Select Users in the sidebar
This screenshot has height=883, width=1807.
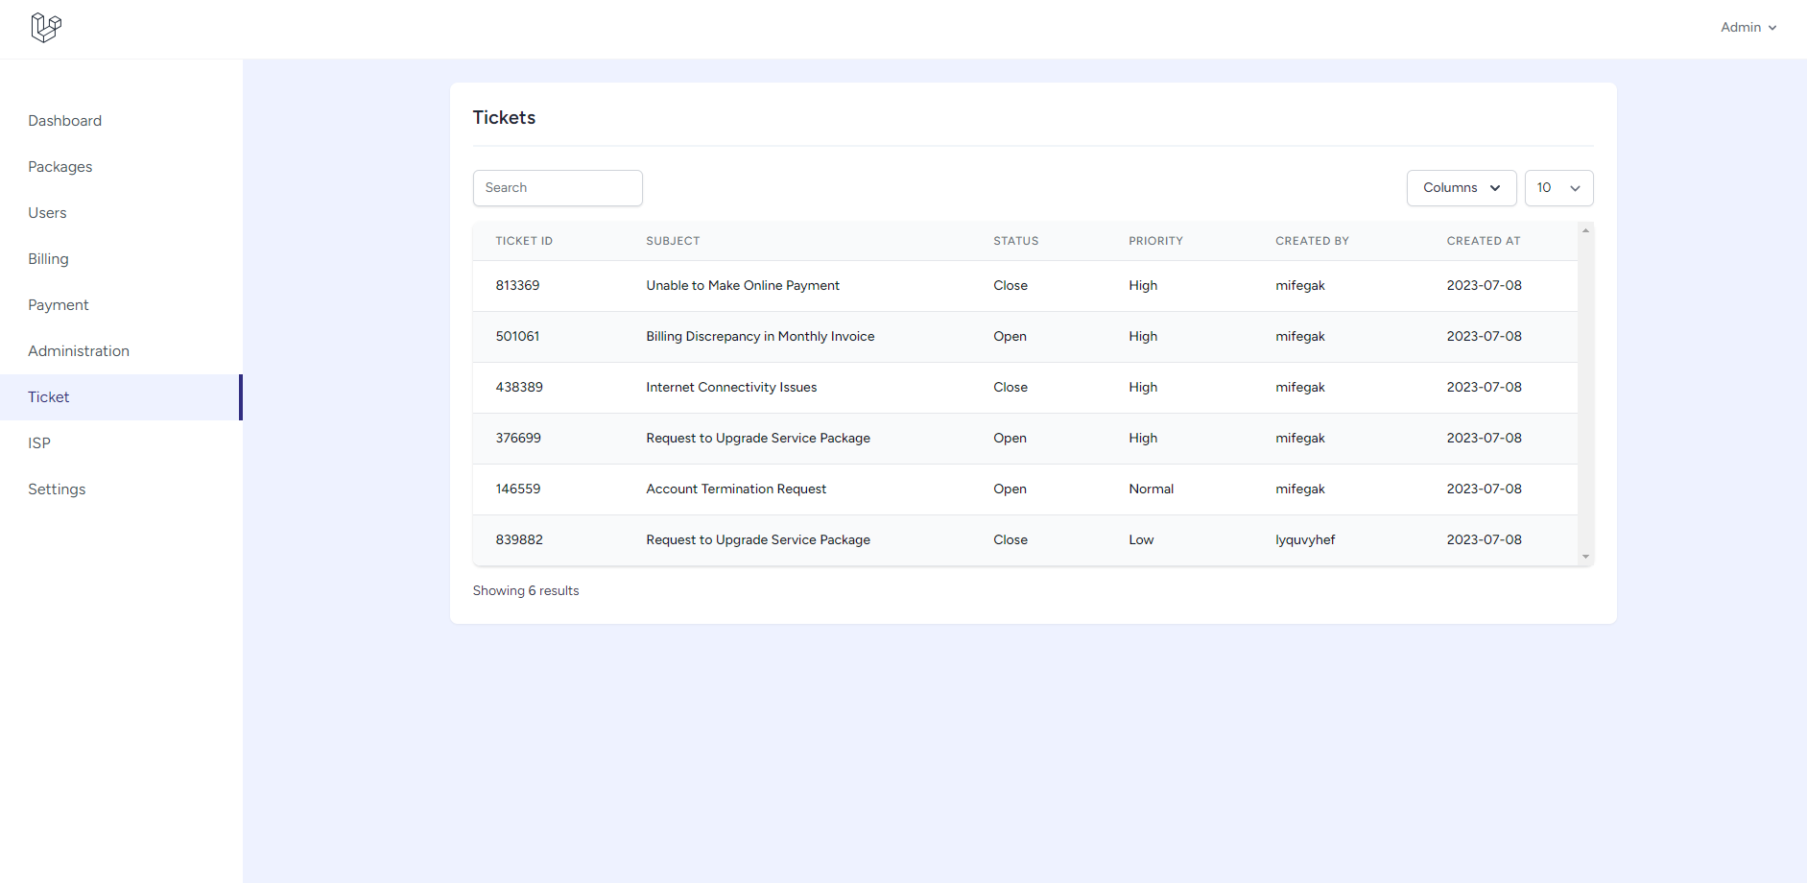[x=47, y=212]
